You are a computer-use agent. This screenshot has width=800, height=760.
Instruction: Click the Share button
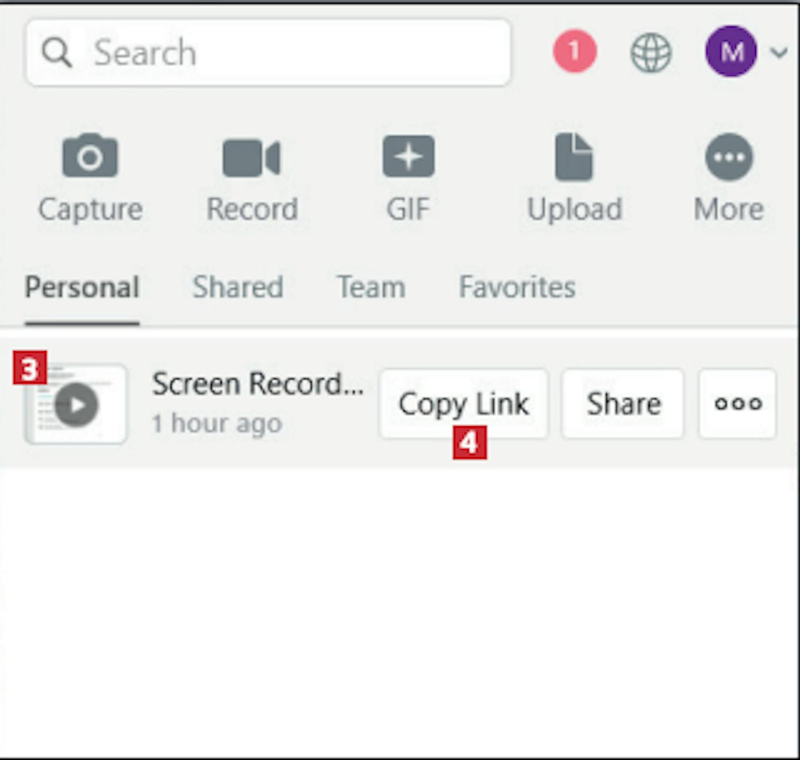coord(623,404)
